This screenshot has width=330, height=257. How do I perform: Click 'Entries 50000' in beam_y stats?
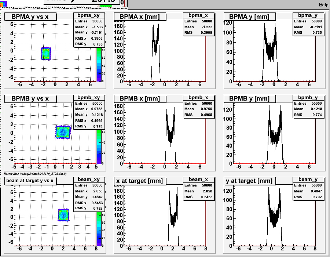click(x=308, y=185)
